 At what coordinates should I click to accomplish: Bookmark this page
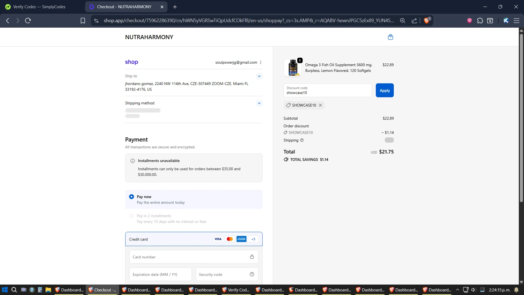83,21
